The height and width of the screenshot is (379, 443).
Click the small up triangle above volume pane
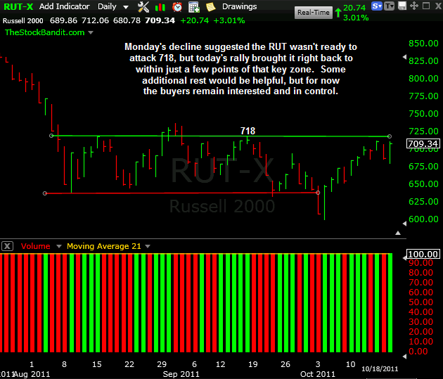(398, 233)
